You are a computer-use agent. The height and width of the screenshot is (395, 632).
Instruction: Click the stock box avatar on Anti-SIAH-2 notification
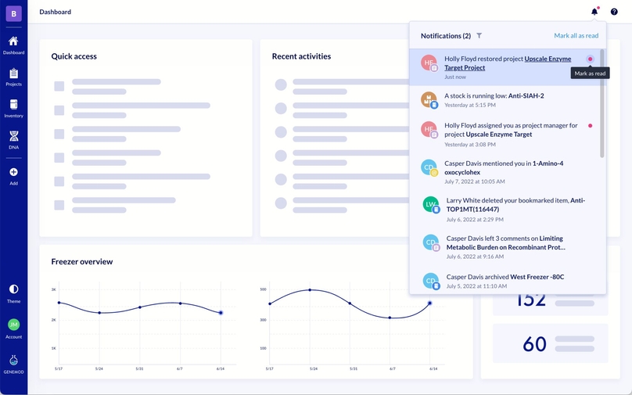429,99
